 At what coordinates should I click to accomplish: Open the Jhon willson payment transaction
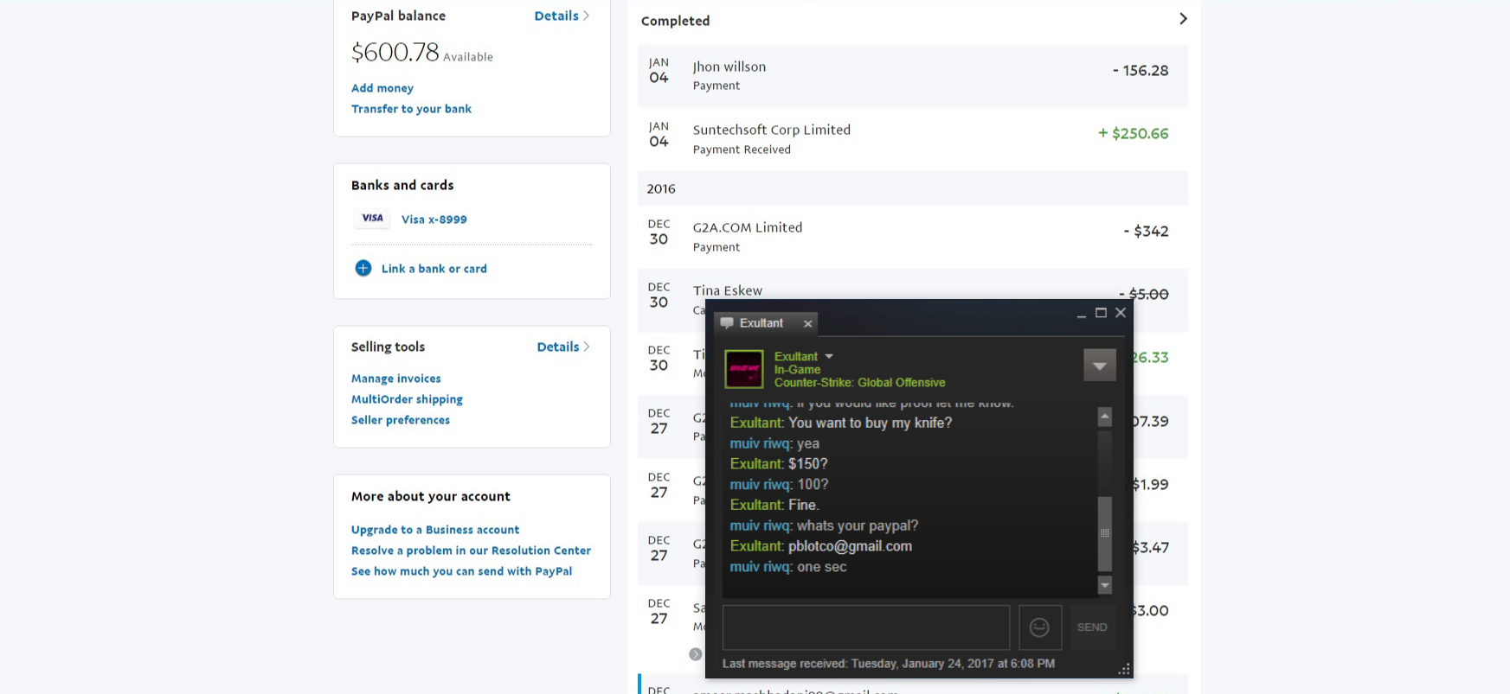(913, 76)
